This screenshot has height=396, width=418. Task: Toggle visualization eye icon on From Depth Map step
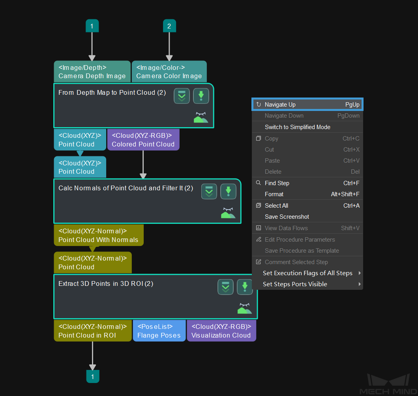pos(201,117)
